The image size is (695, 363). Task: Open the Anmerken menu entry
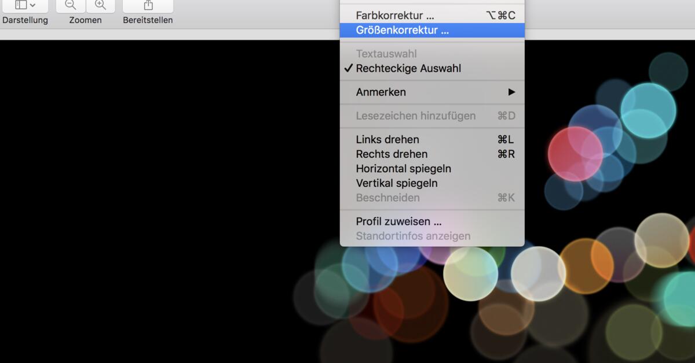pos(381,92)
